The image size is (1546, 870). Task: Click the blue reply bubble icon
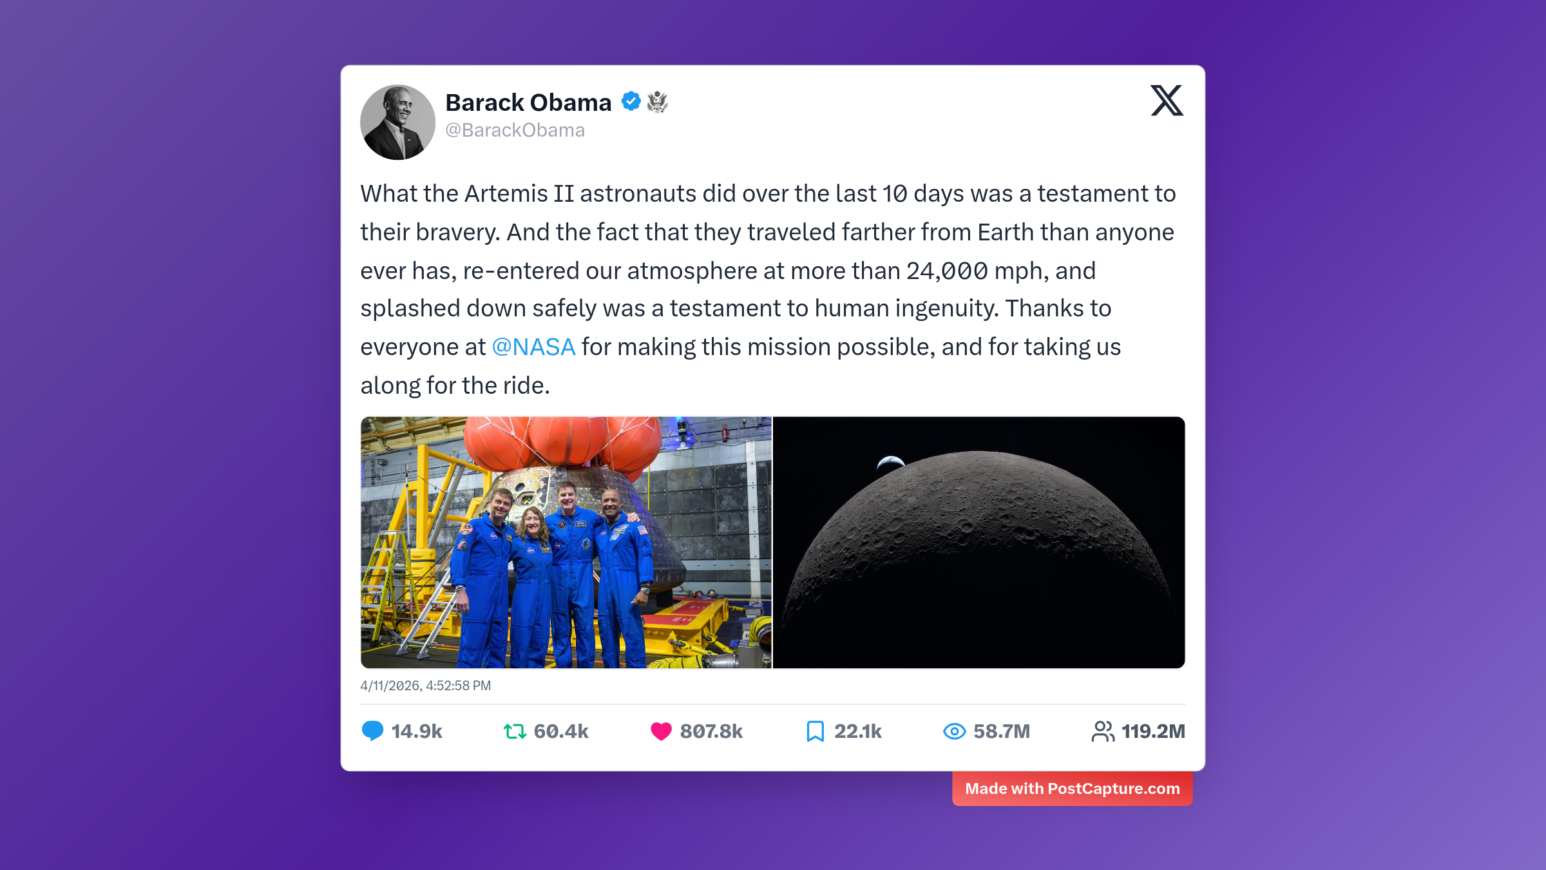pos(372,731)
